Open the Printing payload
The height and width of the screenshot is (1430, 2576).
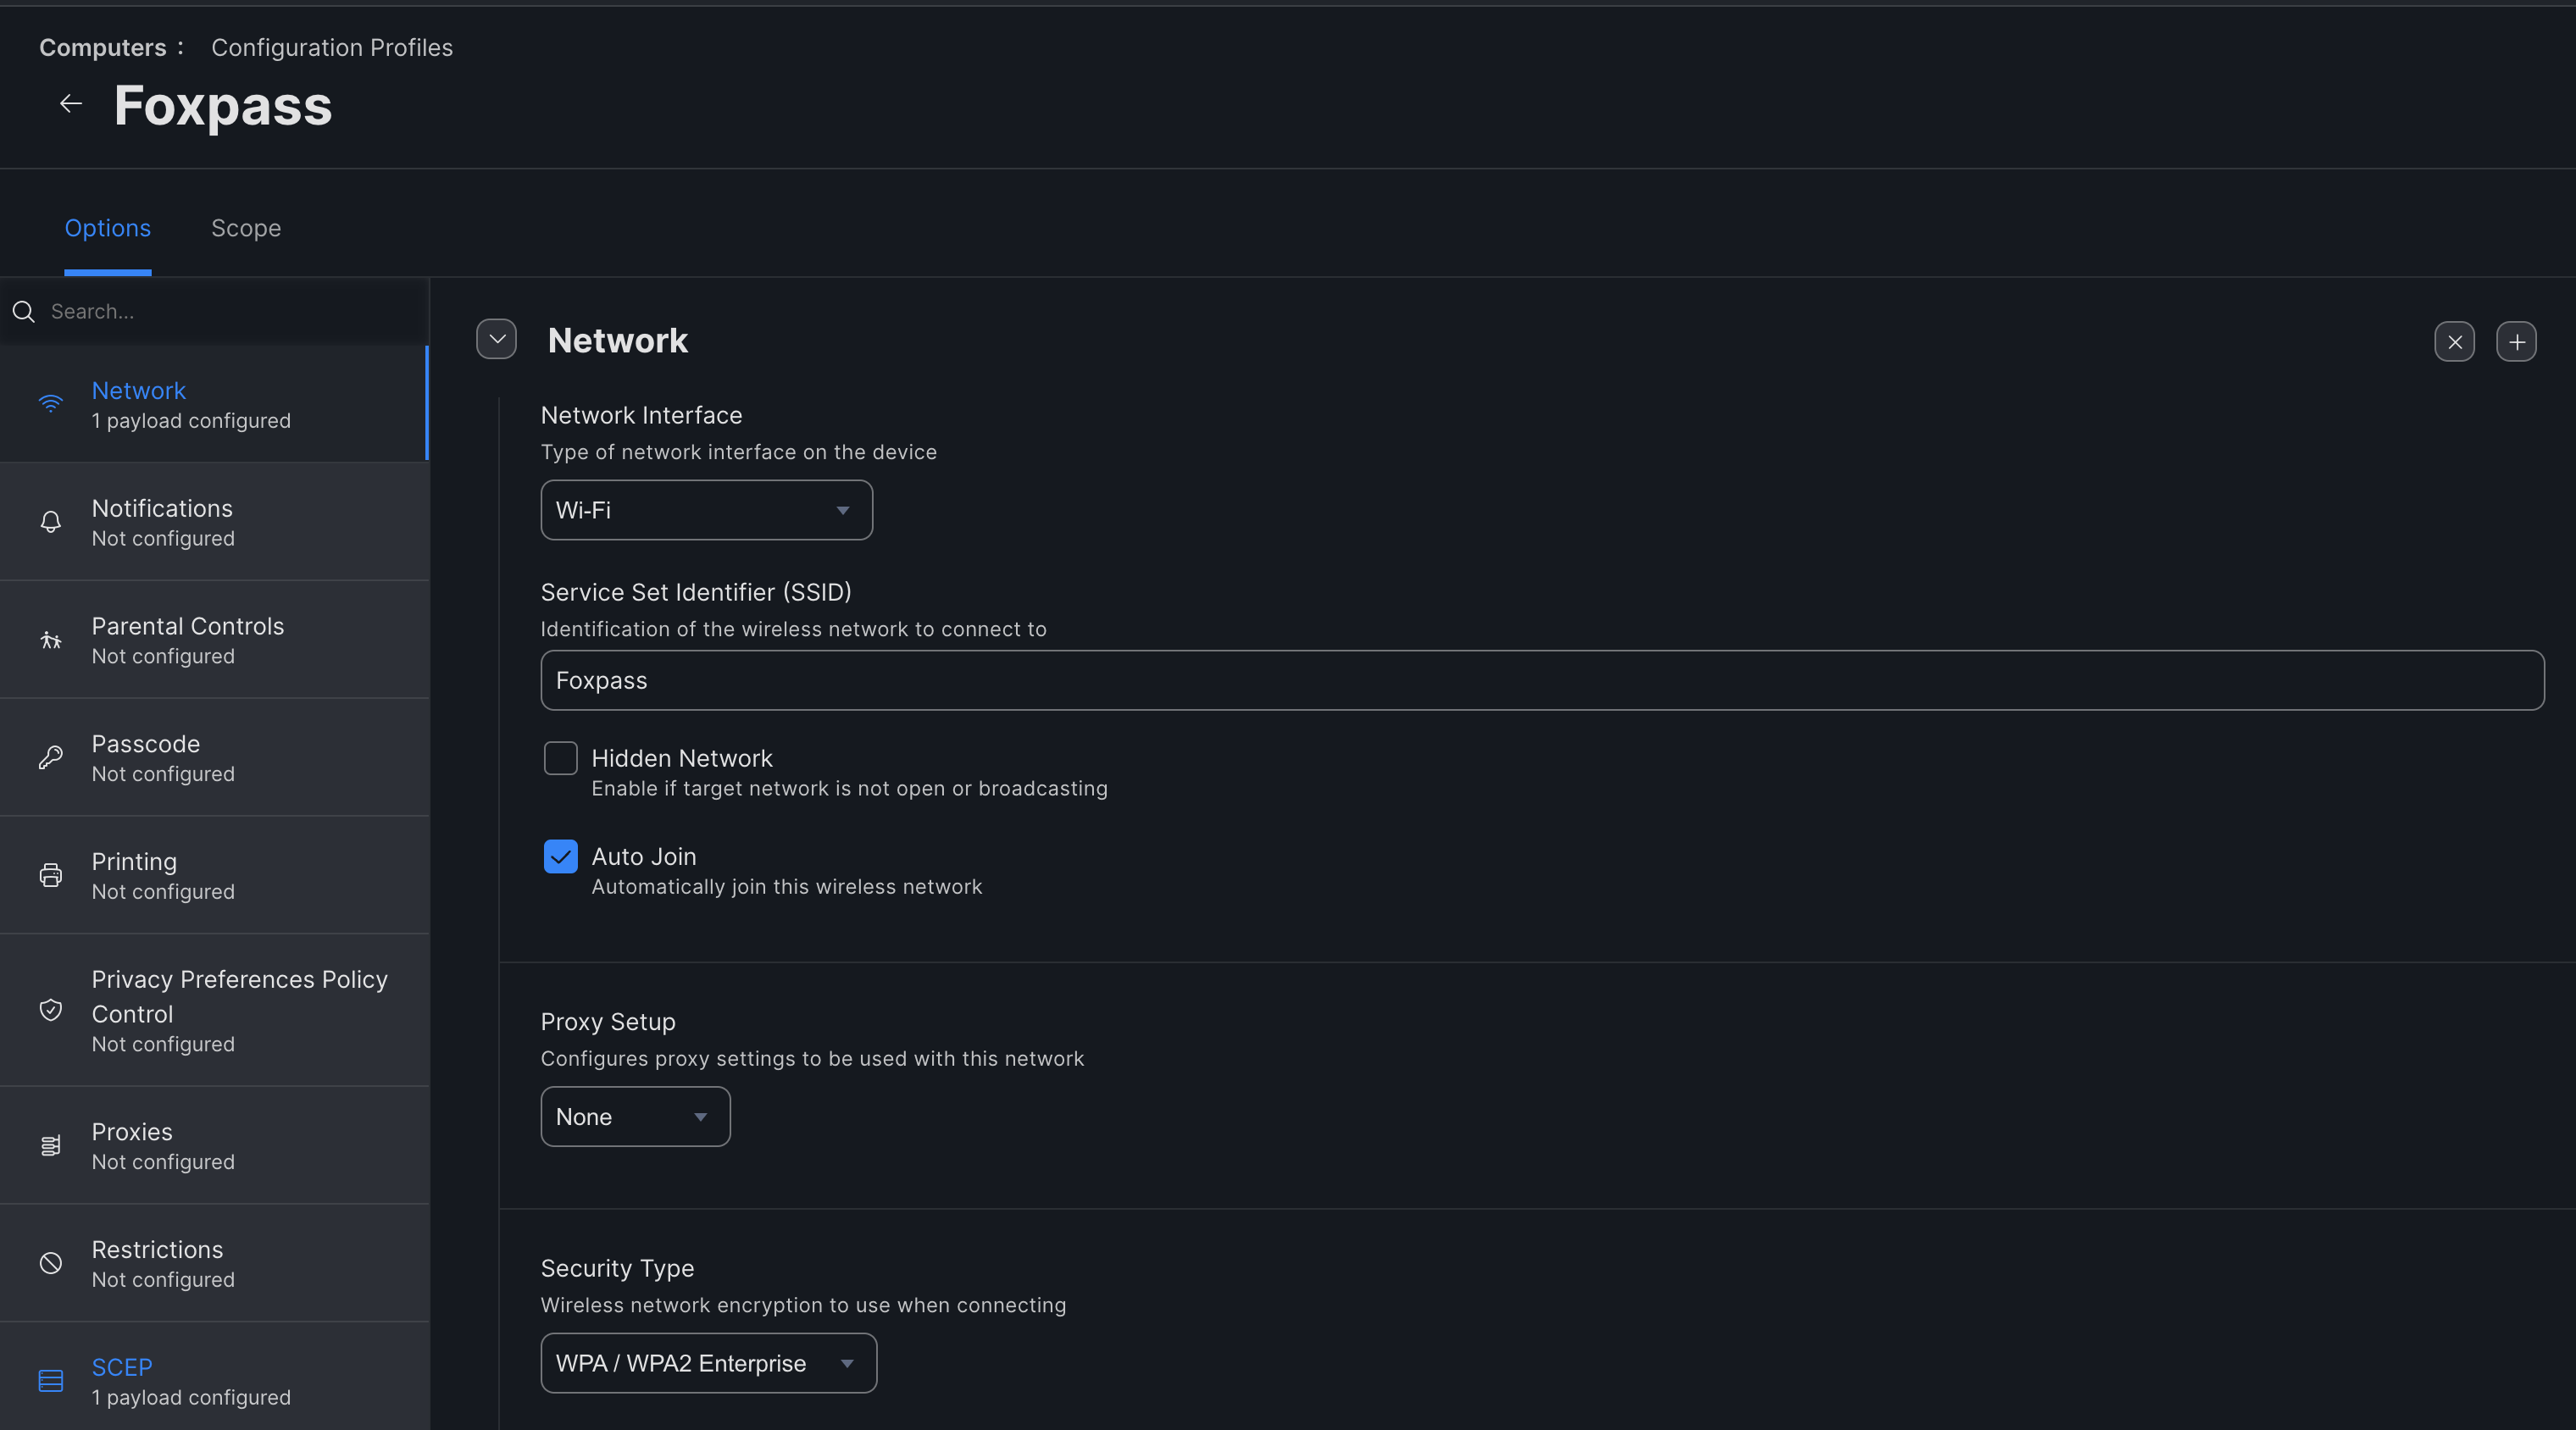coord(214,876)
